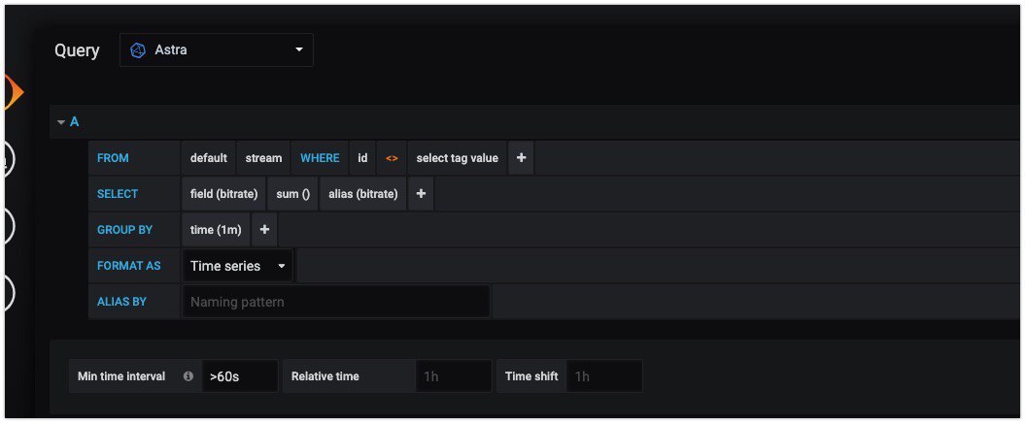The height and width of the screenshot is (423, 1025).
Task: Add a WHERE condition with plus button
Action: point(521,158)
